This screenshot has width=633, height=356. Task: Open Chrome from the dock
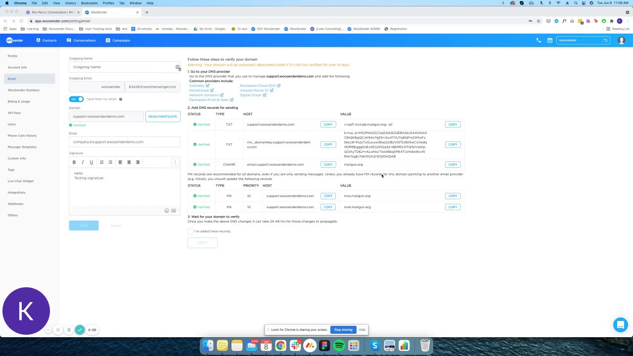pos(280,346)
